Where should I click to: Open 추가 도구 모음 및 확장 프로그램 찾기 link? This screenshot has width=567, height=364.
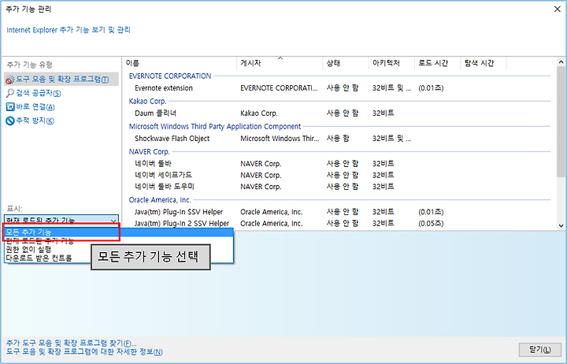pos(71,343)
